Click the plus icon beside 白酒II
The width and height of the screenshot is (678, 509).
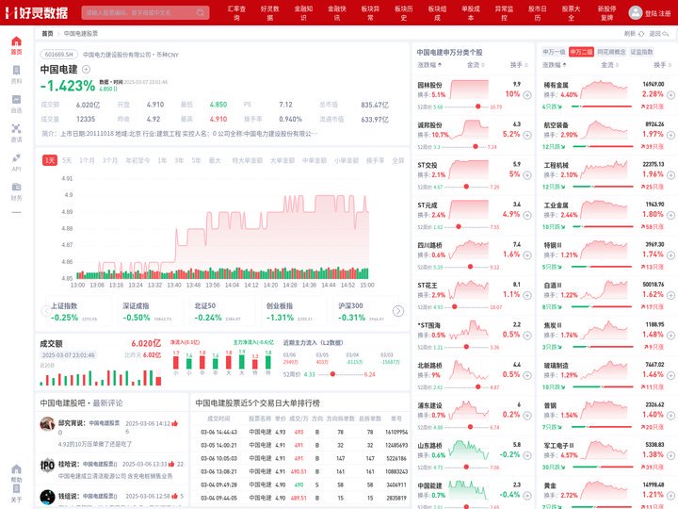pyautogui.click(x=670, y=295)
